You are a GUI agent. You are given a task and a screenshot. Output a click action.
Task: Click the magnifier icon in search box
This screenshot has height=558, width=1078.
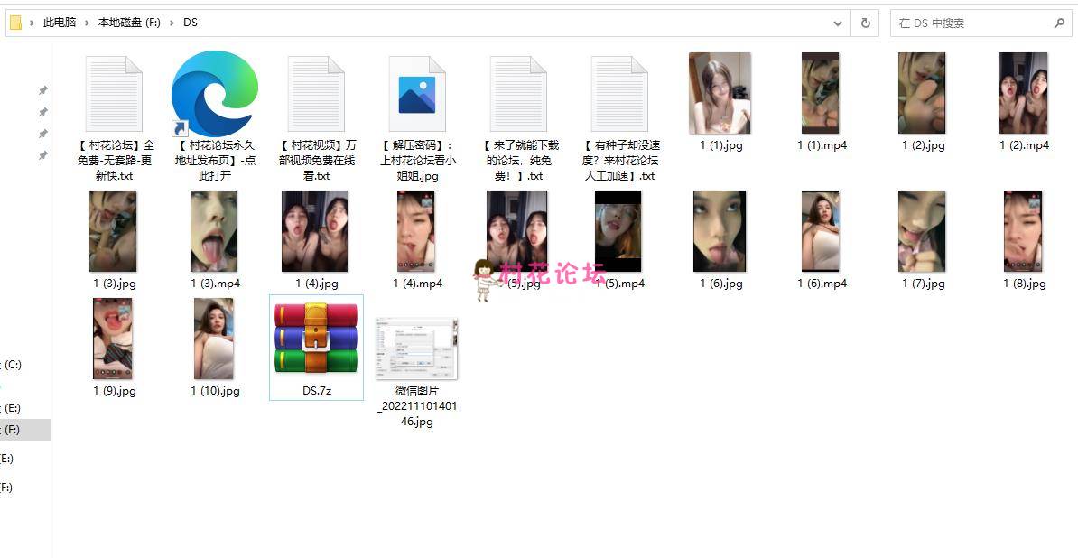click(1060, 23)
